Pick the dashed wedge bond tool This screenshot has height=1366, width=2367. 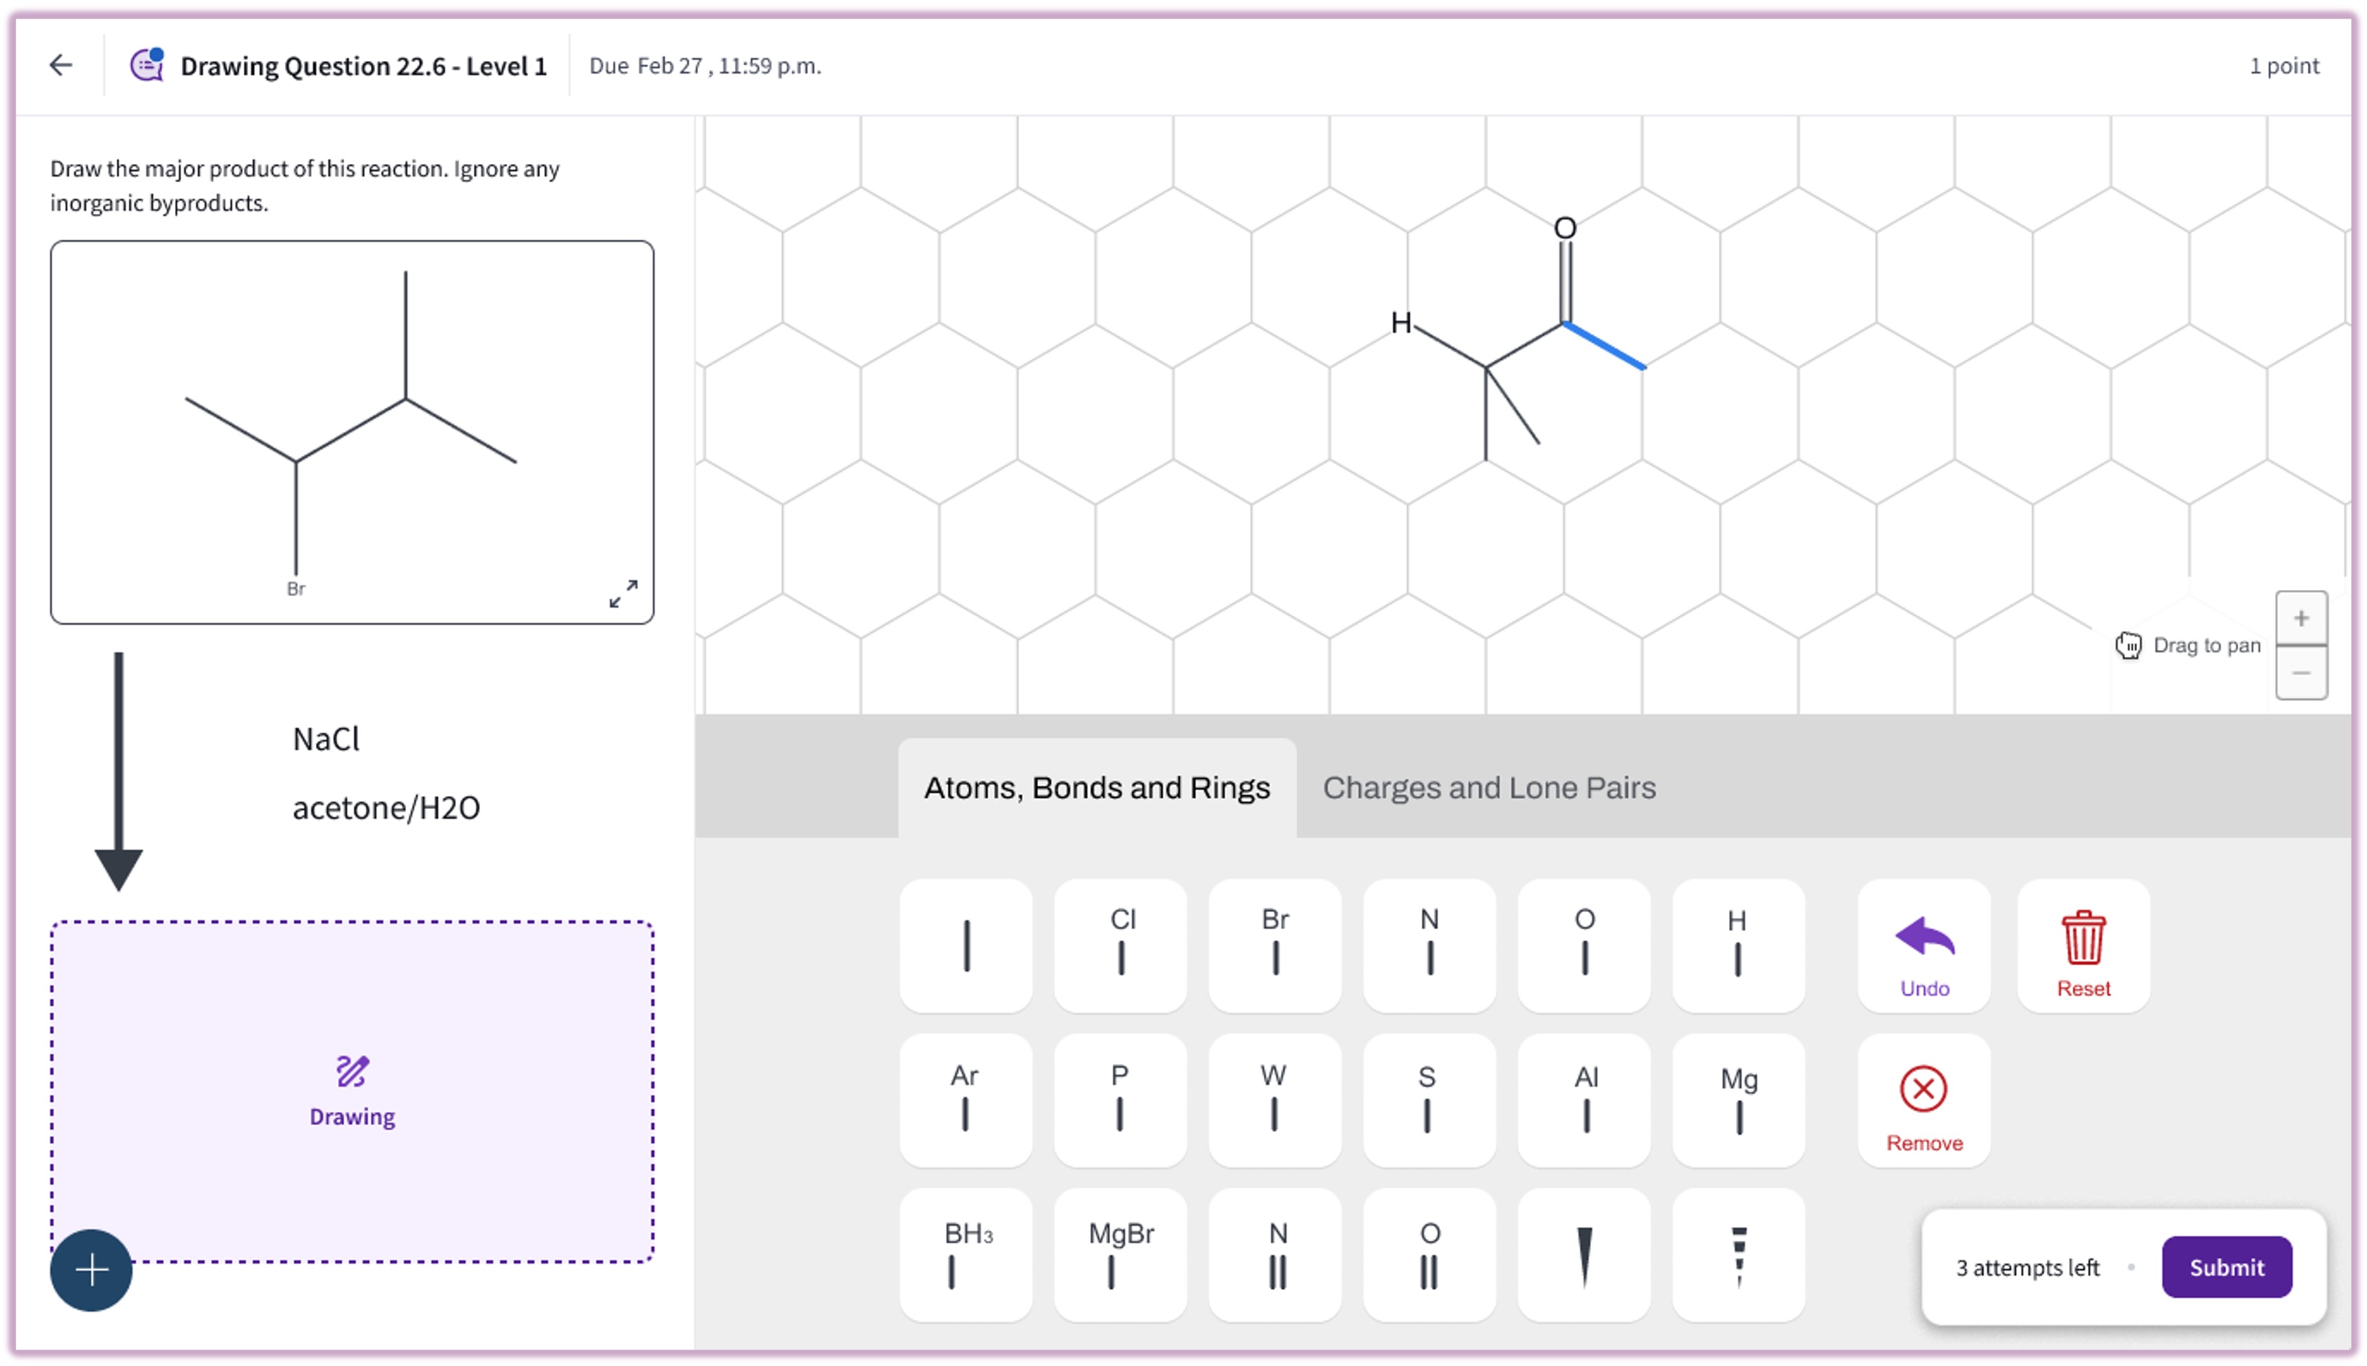(x=1738, y=1255)
